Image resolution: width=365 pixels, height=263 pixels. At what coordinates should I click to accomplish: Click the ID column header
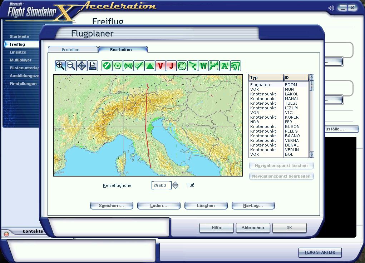[x=296, y=78]
